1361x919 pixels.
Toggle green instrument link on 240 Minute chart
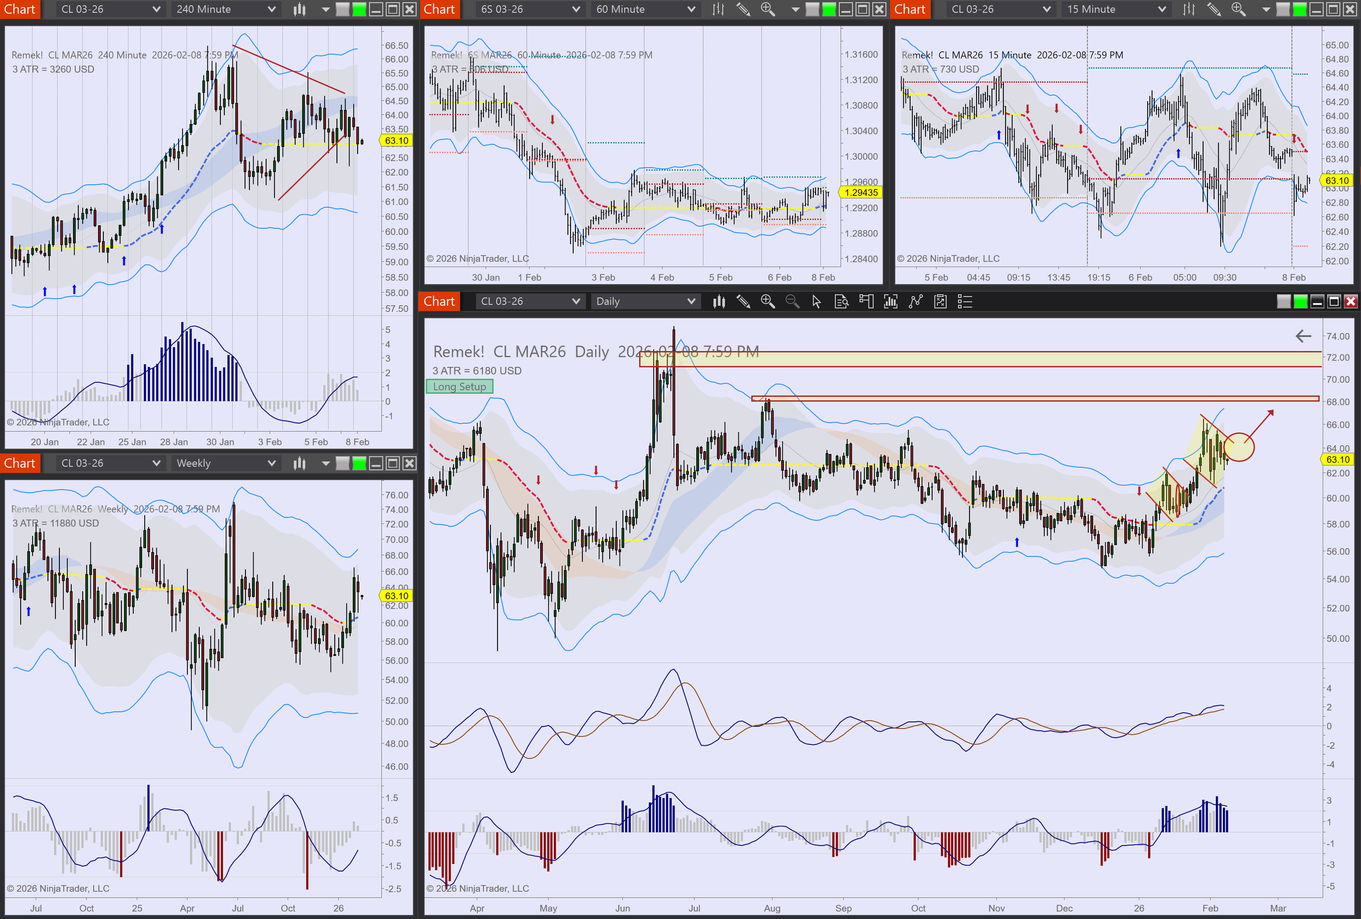(359, 9)
